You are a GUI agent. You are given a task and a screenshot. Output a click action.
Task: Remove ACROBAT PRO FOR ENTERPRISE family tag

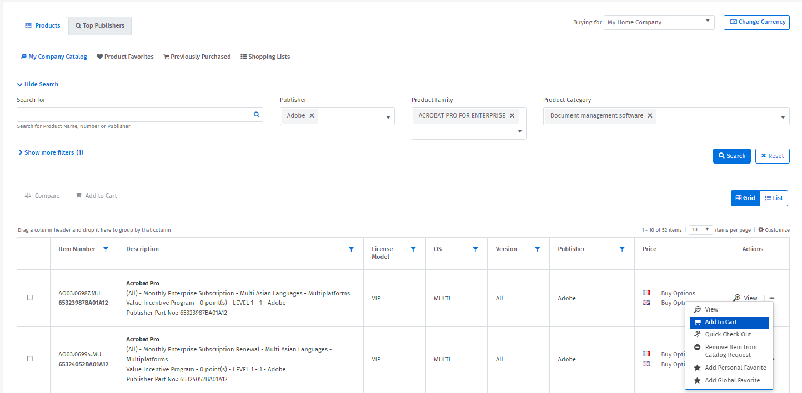coord(512,116)
